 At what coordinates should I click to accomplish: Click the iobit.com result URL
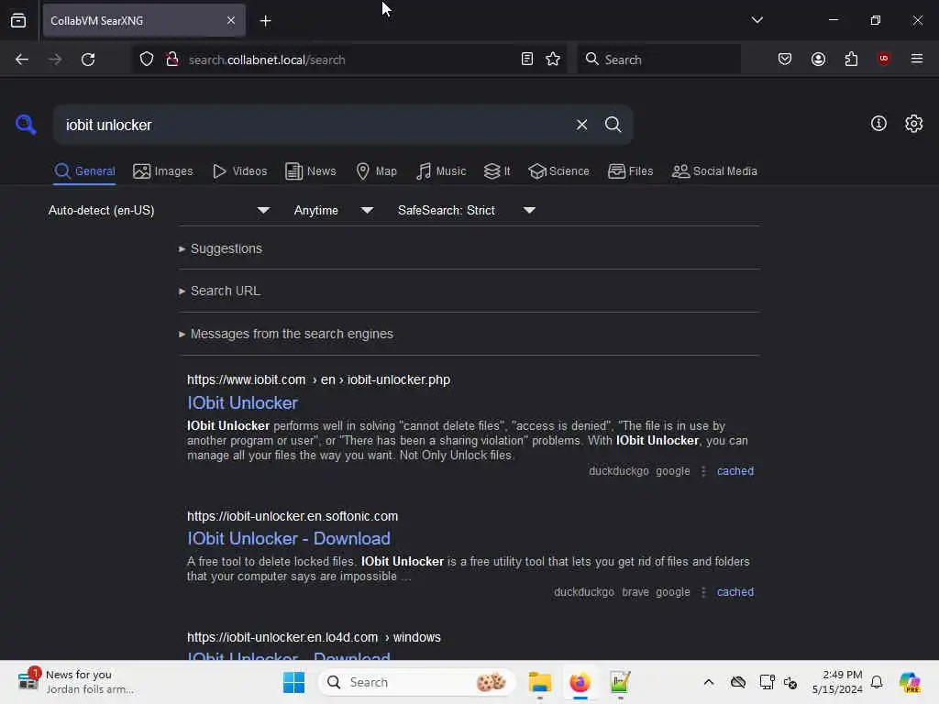click(318, 379)
